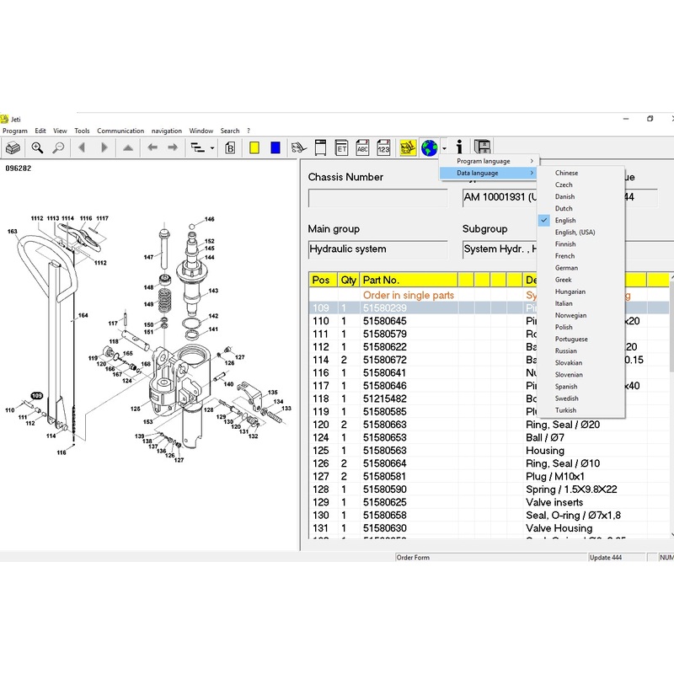Click the blank sheet page icon
The height and width of the screenshot is (674, 674).
tap(321, 147)
